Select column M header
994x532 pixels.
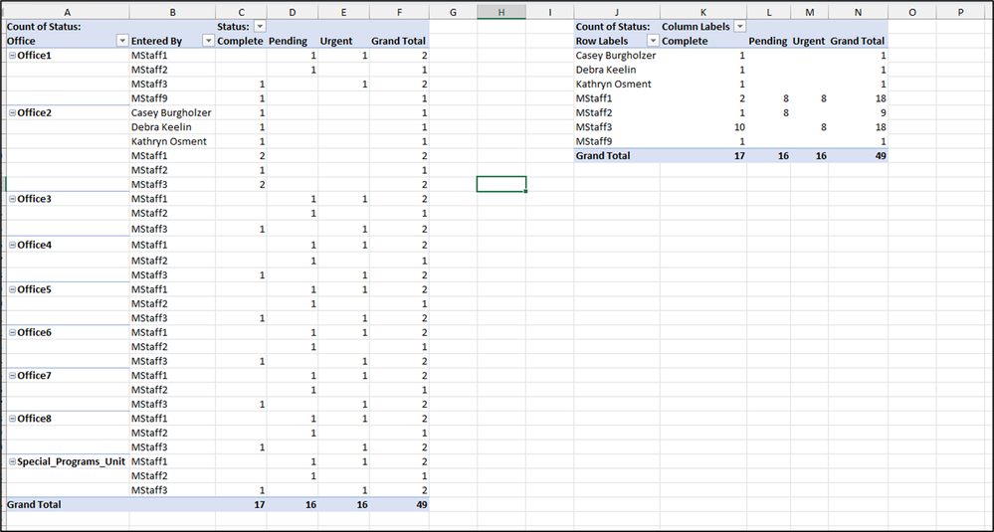(x=809, y=11)
